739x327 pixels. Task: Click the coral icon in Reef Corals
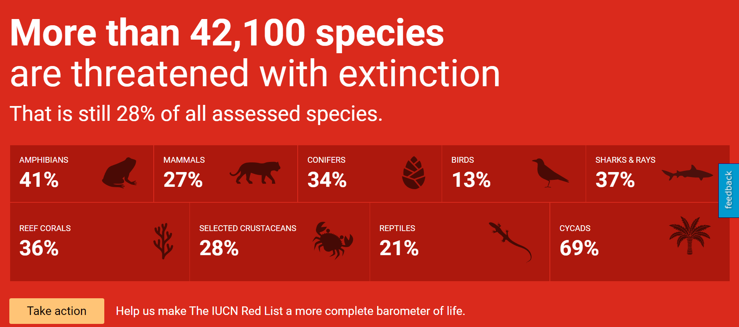pyautogui.click(x=163, y=241)
